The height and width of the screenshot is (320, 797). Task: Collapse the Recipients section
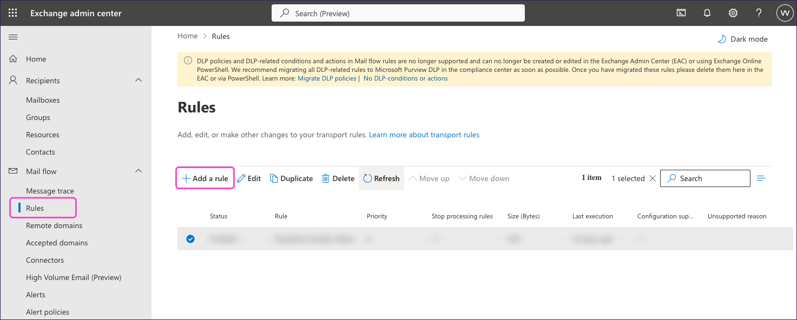coord(139,80)
